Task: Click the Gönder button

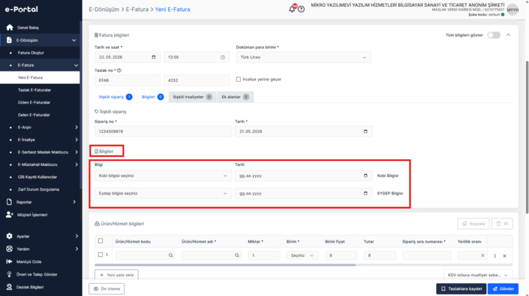Action: 503,289
